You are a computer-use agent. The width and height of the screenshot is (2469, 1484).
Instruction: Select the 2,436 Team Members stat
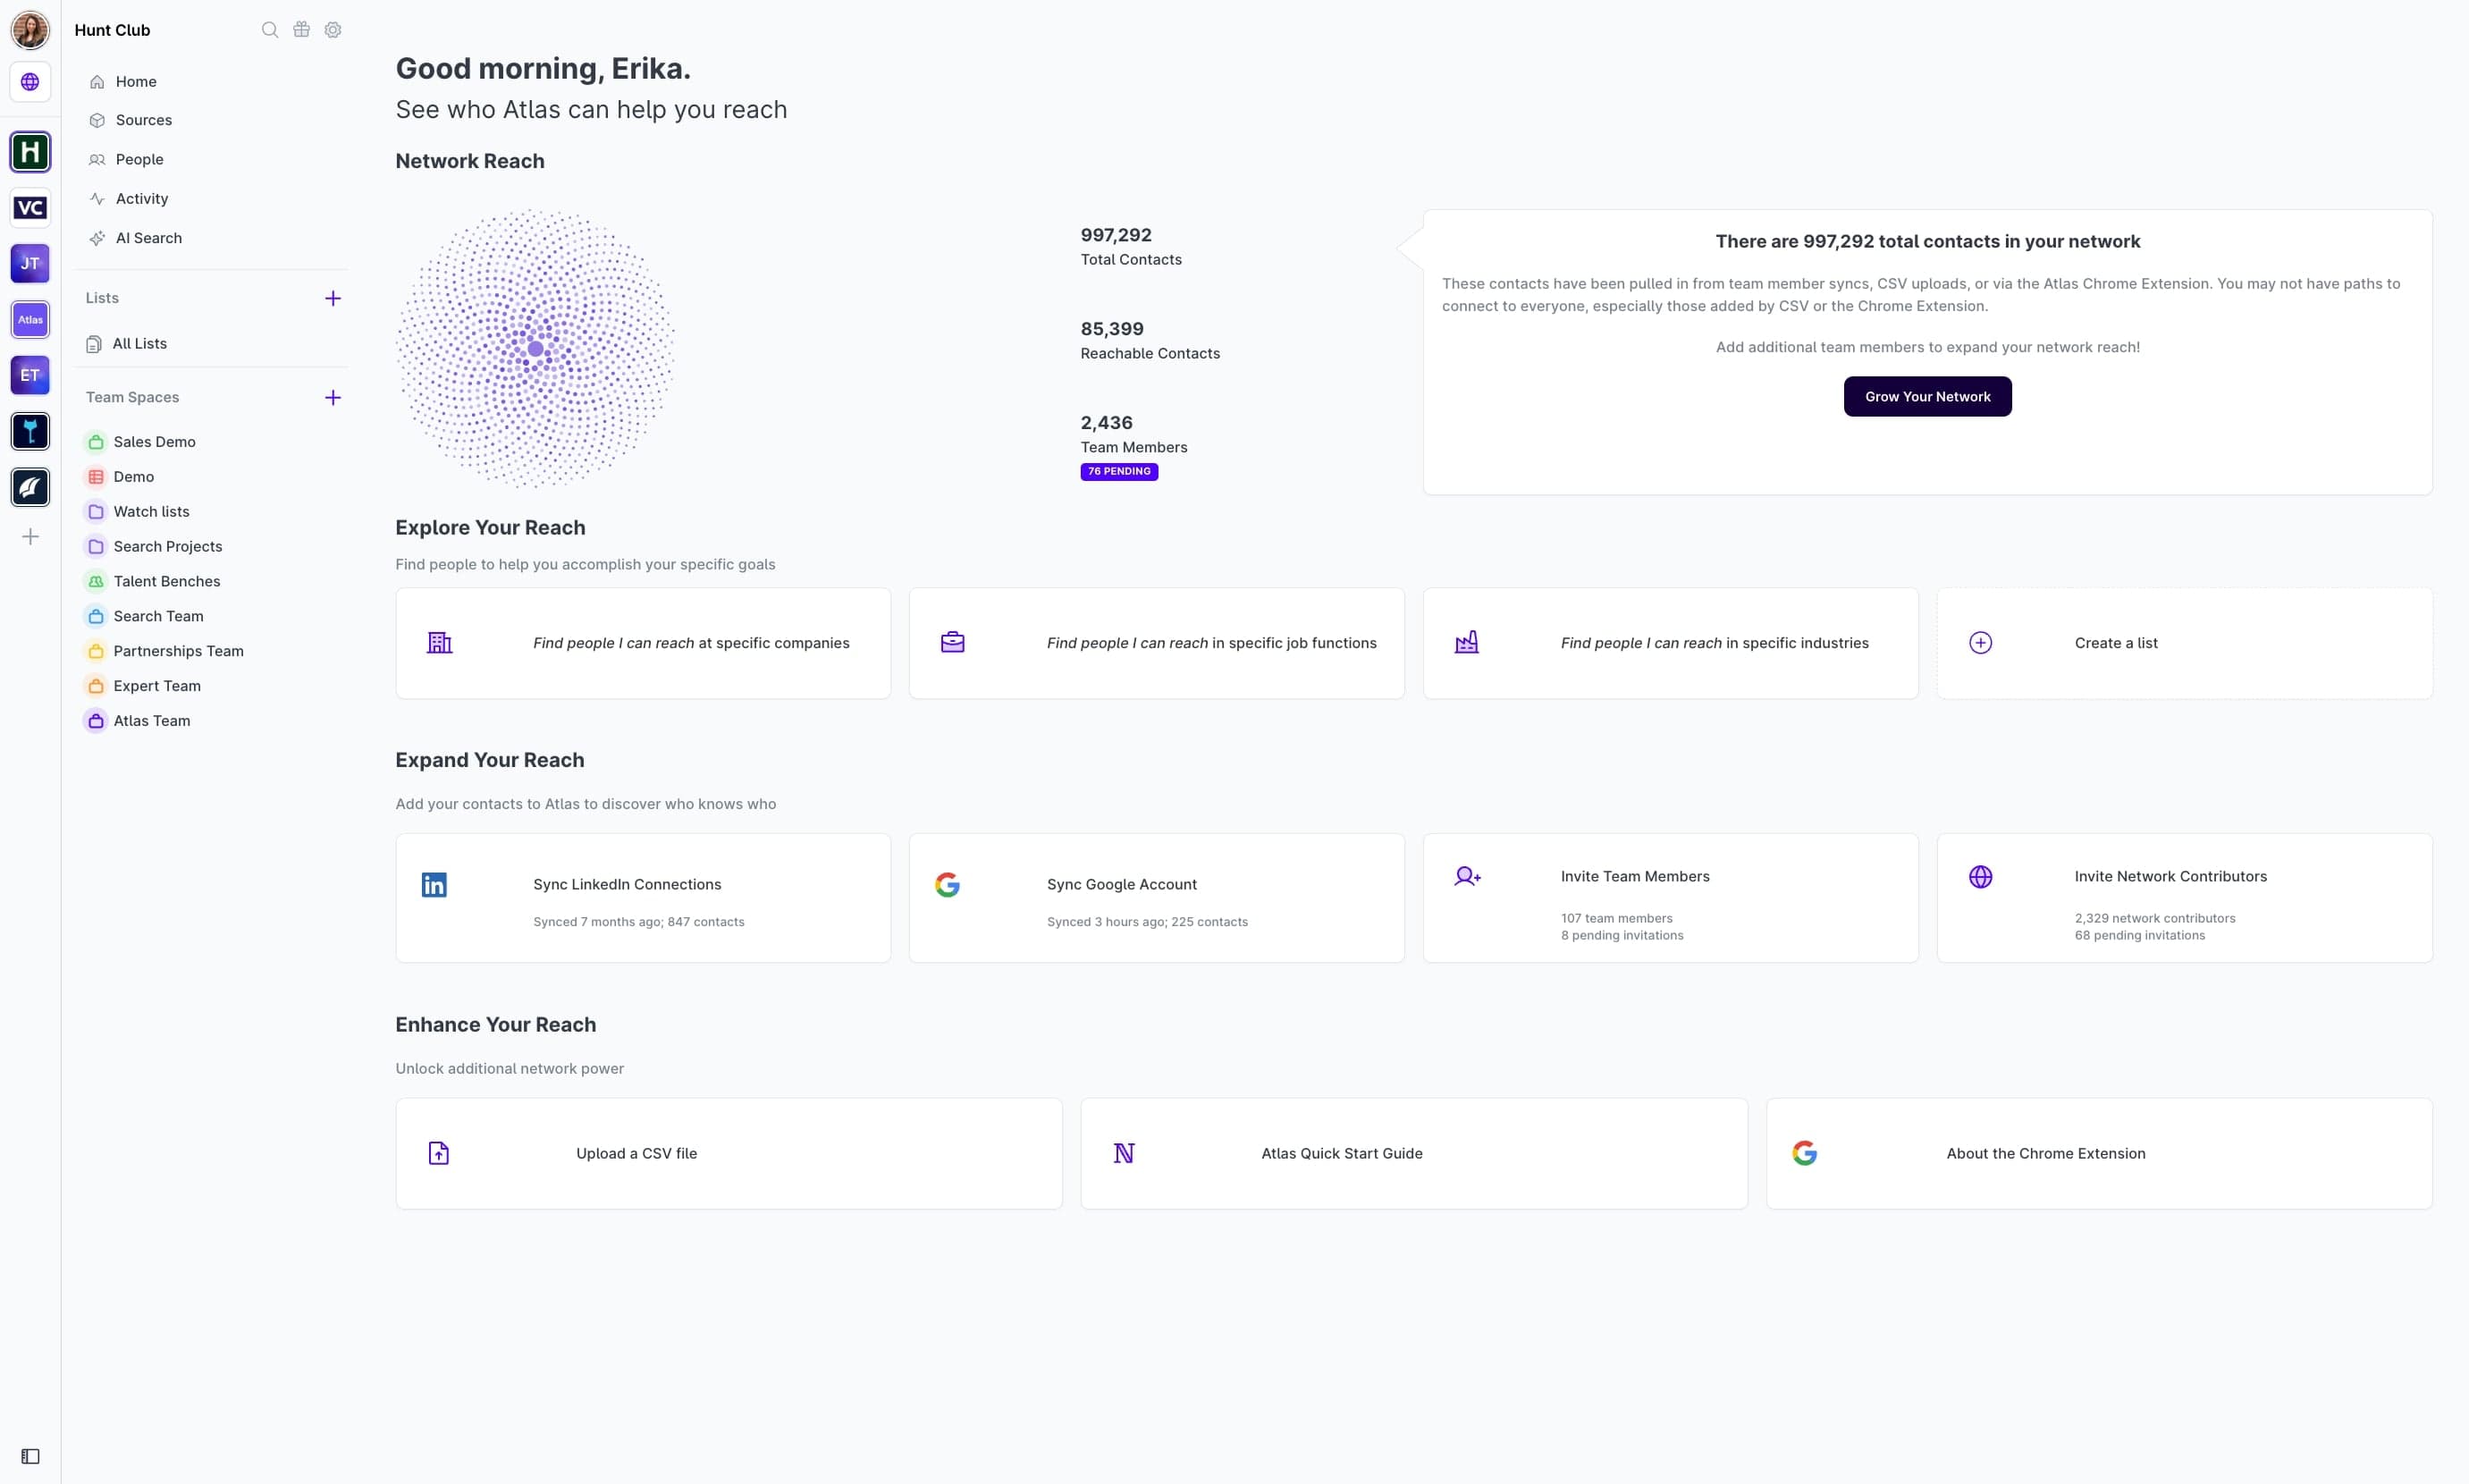tap(1134, 435)
